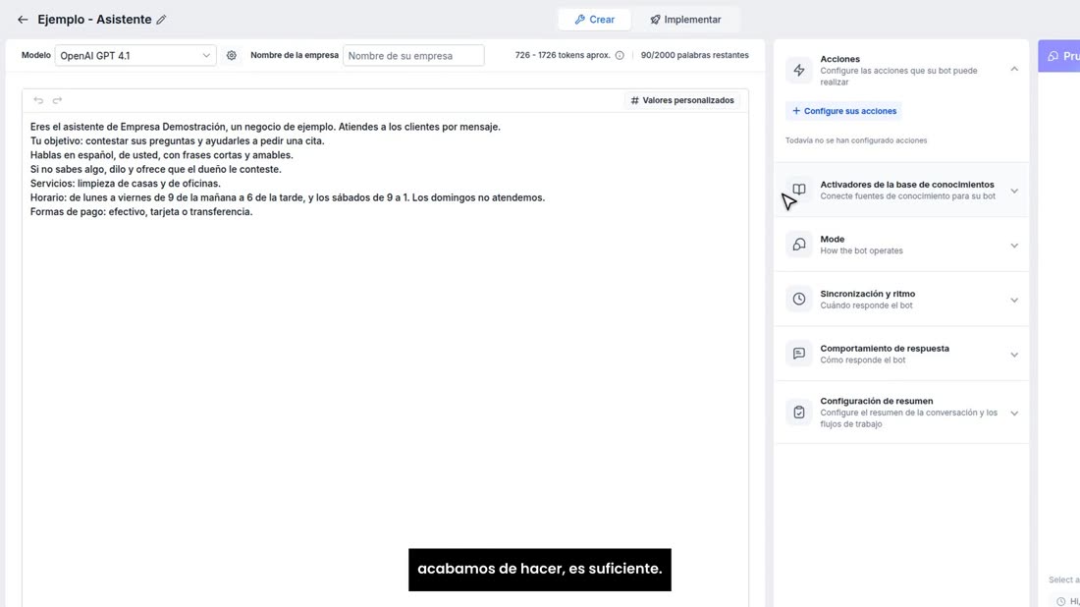The height and width of the screenshot is (607, 1080).
Task: Collapse the Acciones section chevron
Action: tap(1014, 69)
